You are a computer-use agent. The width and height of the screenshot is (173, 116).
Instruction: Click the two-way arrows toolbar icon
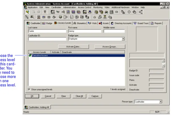coord(82,17)
